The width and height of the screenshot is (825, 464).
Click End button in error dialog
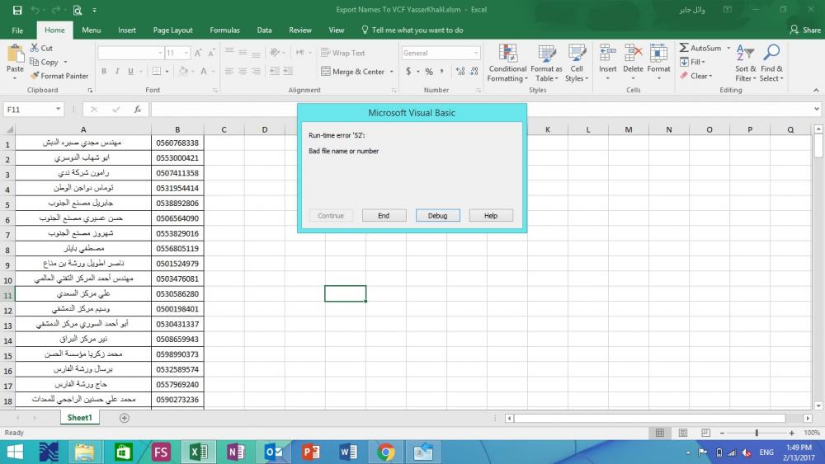tap(384, 215)
